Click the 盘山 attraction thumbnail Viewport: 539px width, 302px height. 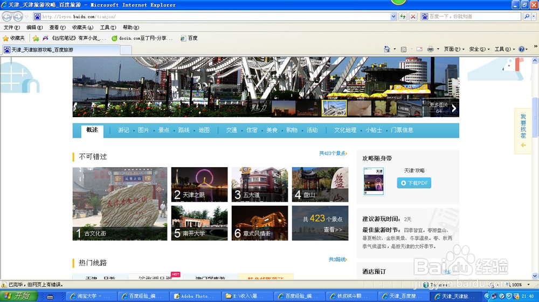pyautogui.click(x=320, y=184)
